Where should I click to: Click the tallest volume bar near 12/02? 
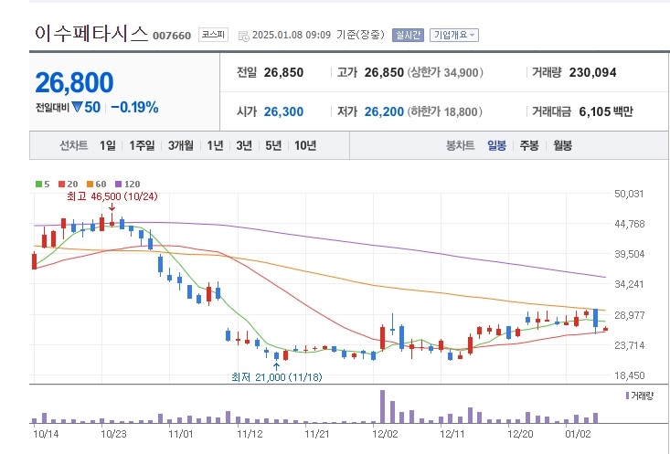click(x=382, y=407)
